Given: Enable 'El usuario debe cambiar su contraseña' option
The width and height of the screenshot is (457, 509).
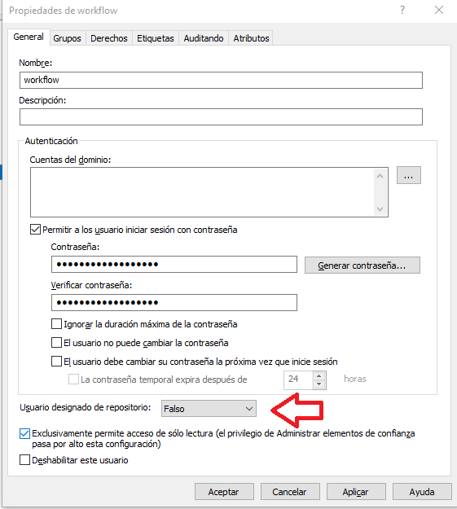Looking at the screenshot, I should [56, 362].
